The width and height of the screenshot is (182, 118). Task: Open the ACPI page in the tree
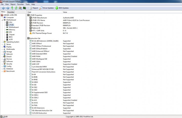[x=9, y=39]
